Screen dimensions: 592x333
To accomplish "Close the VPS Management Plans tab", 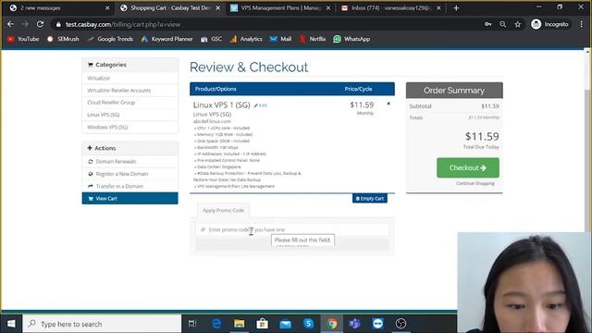I will [x=328, y=8].
